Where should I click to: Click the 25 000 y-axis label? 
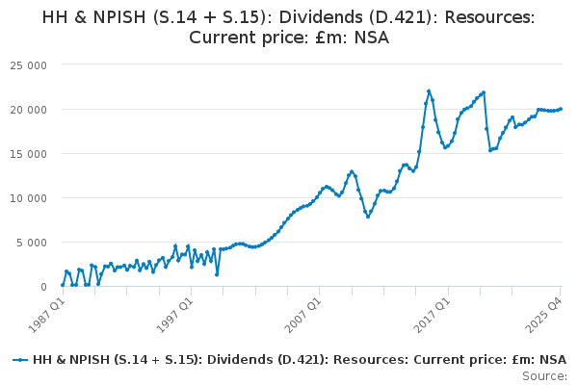pos(31,64)
